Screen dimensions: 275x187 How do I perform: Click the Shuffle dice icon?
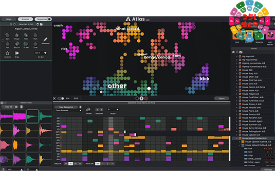[x=88, y=110]
